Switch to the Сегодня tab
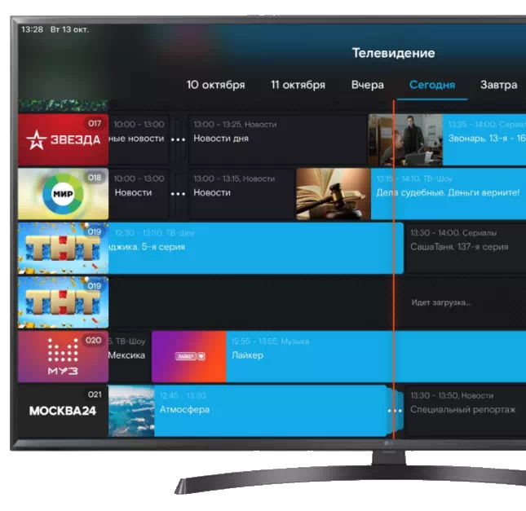 click(431, 85)
